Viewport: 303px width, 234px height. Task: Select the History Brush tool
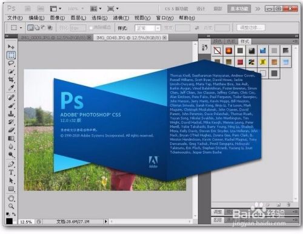pos(11,122)
